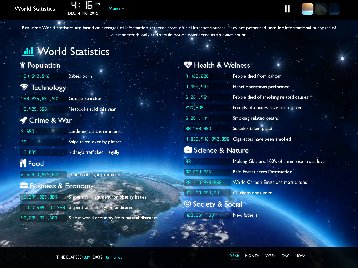Image resolution: width=358 pixels, height=268 pixels.
Task: Click the obesity treatment spending label
Action: click(x=107, y=197)
